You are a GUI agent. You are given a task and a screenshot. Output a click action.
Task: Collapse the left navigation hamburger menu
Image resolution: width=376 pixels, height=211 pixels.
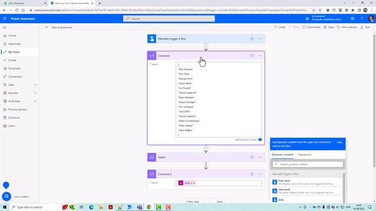[5, 28]
